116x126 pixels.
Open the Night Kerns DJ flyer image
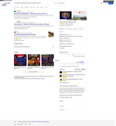(x=20, y=60)
